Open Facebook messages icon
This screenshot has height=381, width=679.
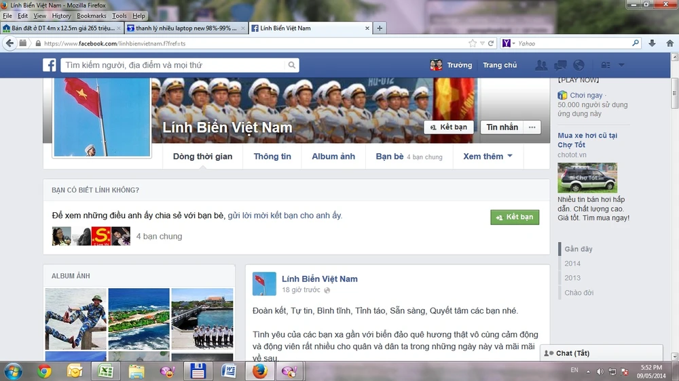point(560,65)
